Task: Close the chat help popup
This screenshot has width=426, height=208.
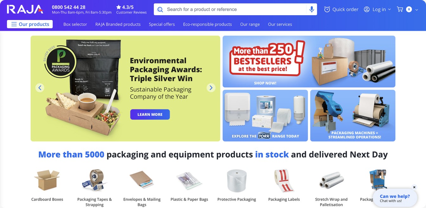Action: [414, 187]
